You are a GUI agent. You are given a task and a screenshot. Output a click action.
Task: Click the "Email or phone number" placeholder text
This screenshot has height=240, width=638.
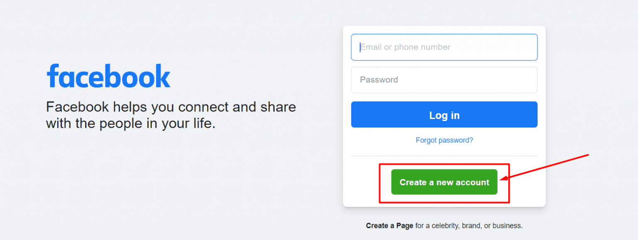(x=405, y=47)
